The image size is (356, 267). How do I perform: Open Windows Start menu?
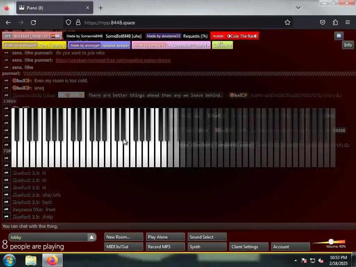9,260
